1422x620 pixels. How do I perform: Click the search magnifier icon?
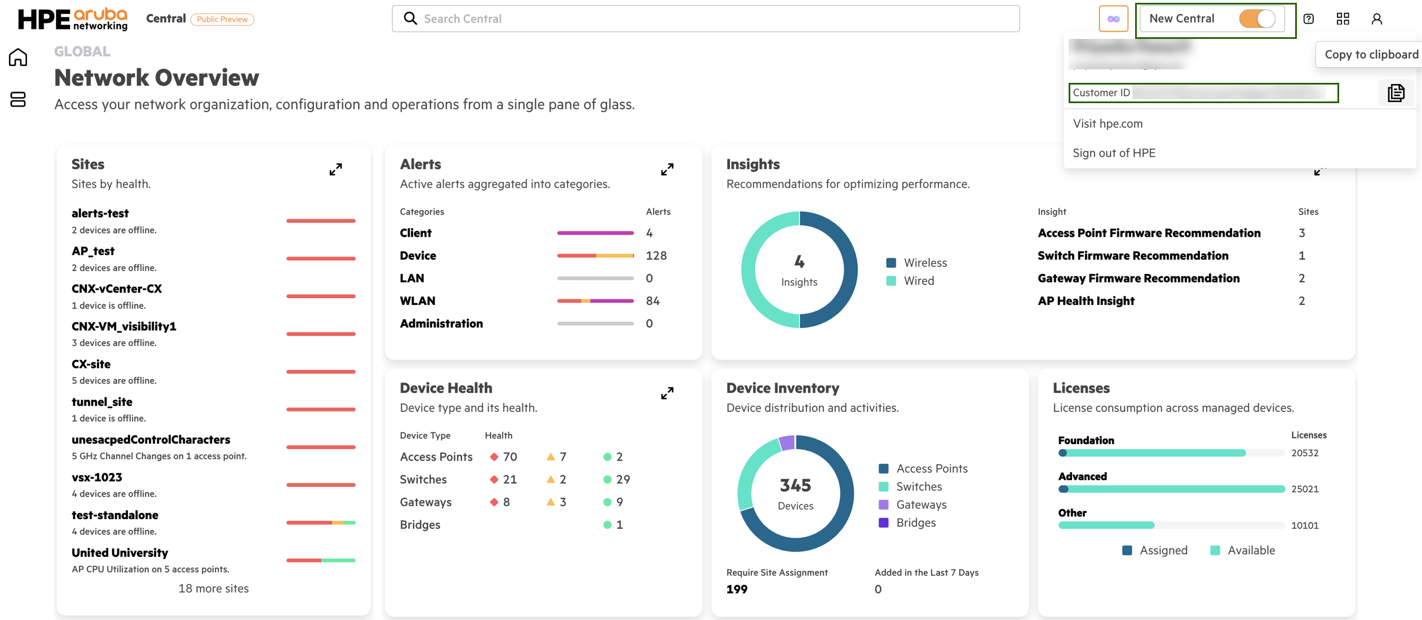tap(411, 19)
